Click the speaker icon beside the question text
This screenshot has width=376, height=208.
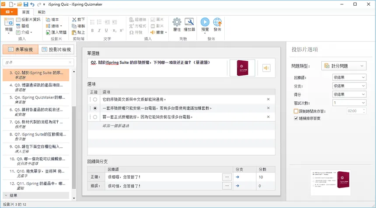pyautogui.click(x=266, y=68)
